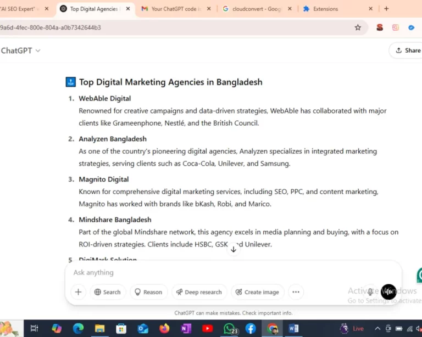
Task: Click the TOP emoji icon beside the heading
Action: [x=71, y=82]
